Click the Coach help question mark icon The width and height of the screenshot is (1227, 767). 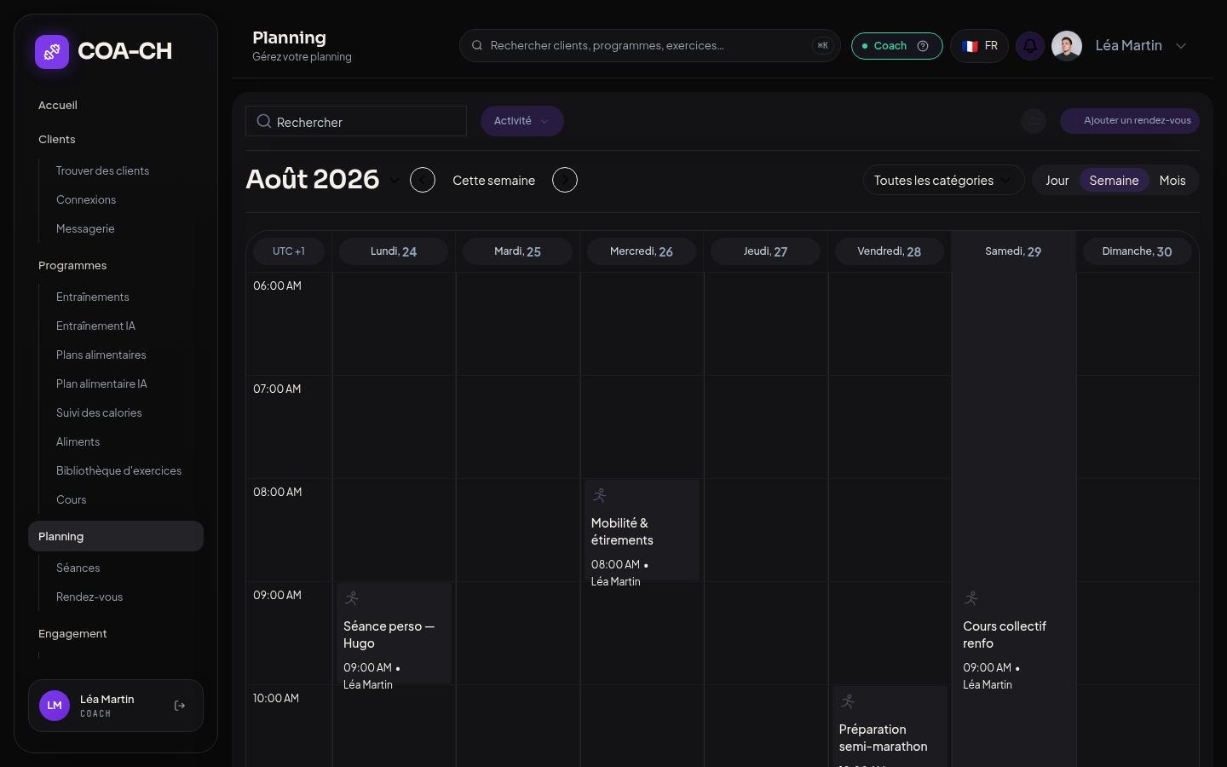pos(923,46)
